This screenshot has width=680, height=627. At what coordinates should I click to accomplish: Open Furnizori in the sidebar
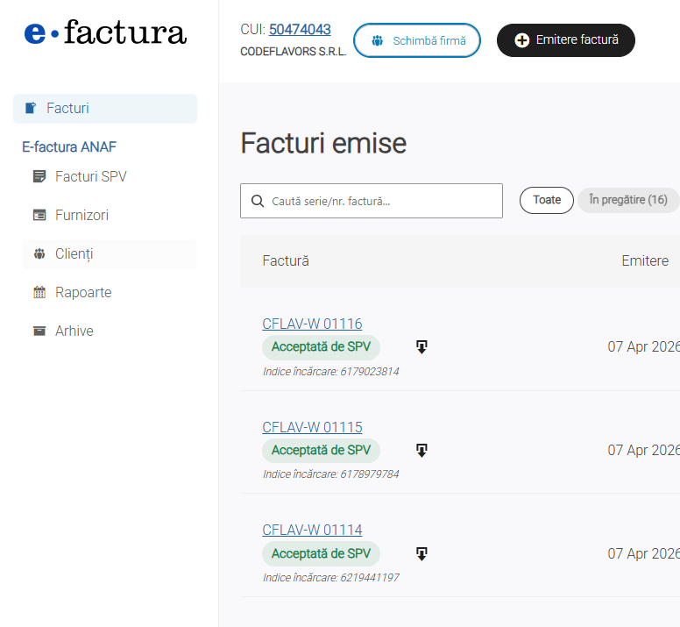coord(81,215)
